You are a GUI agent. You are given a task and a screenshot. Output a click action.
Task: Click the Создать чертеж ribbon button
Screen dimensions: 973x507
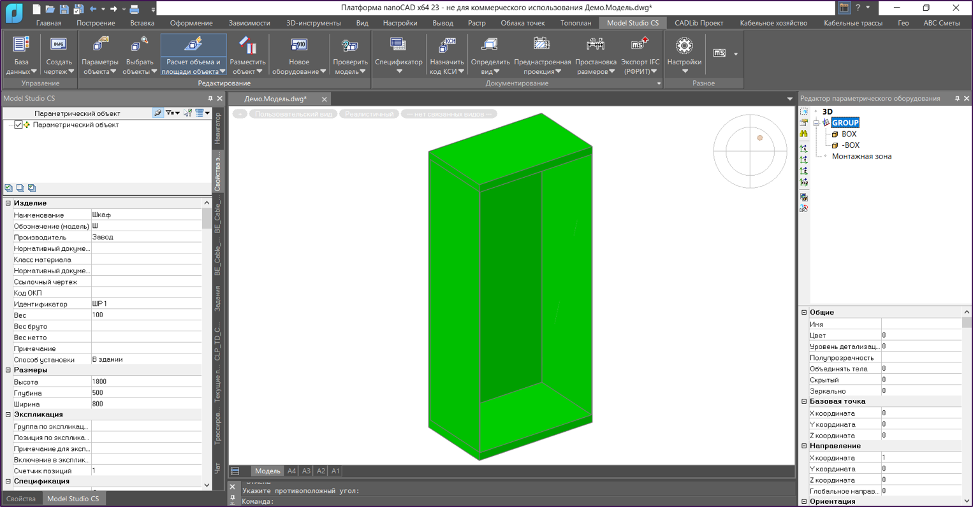click(x=59, y=55)
